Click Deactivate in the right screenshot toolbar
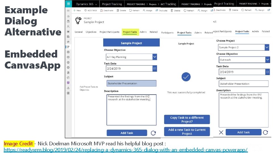The width and height of the screenshot is (273, 153). point(219,10)
